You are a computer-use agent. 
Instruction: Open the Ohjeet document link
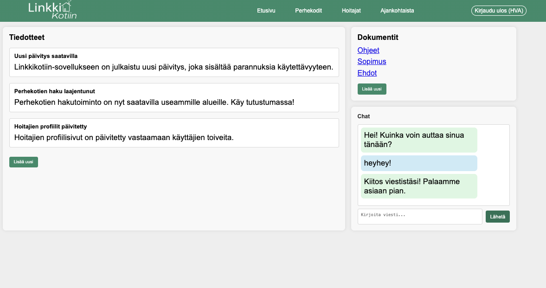368,50
